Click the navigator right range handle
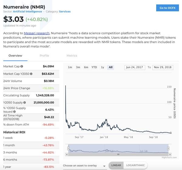The width and height of the screenshot is (182, 170). coord(168,148)
